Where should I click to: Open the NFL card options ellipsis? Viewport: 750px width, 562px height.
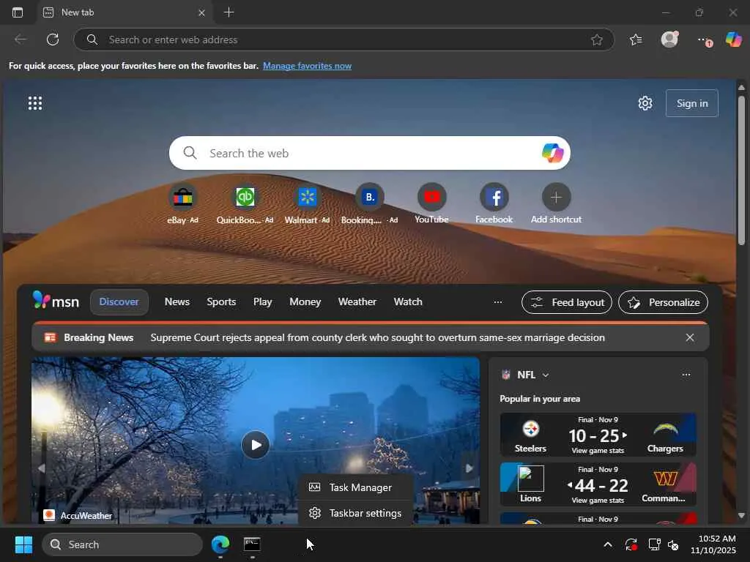tap(686, 375)
